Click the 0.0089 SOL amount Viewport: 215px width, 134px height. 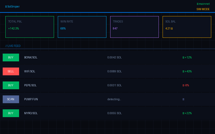click(114, 71)
